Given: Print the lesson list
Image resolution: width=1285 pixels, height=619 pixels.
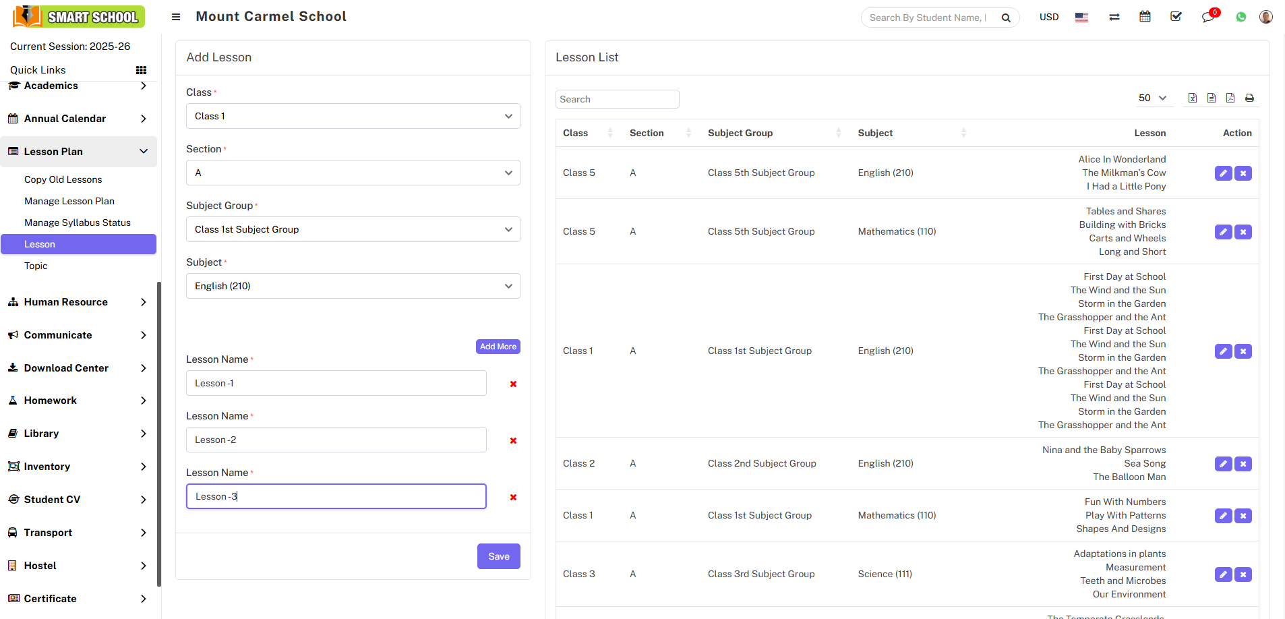Looking at the screenshot, I should [1249, 98].
